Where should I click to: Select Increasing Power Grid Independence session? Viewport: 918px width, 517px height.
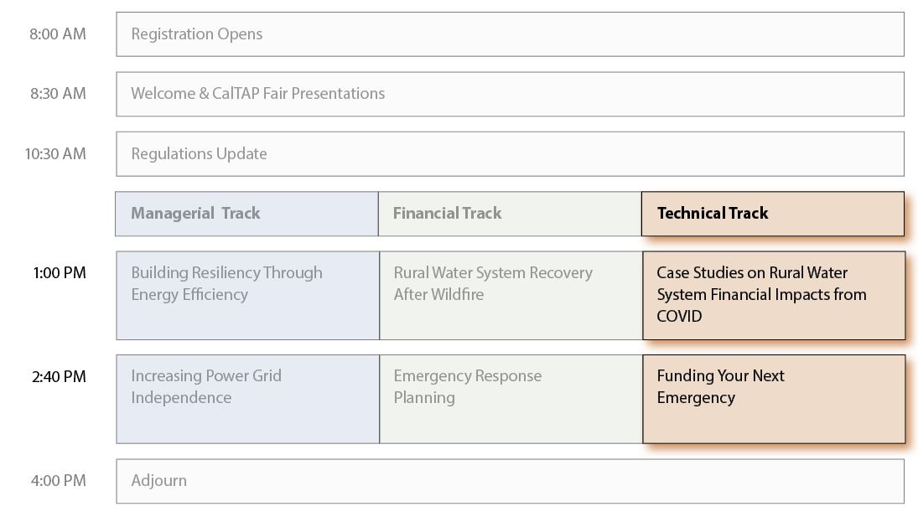247,399
